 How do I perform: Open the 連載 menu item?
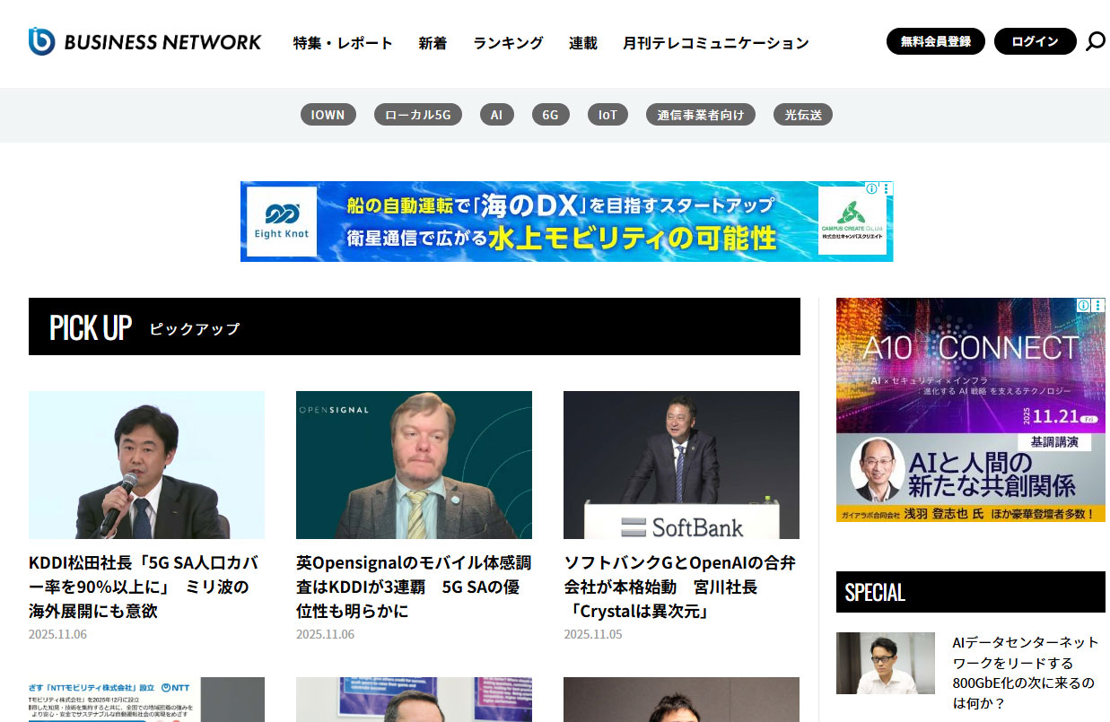[x=582, y=42]
